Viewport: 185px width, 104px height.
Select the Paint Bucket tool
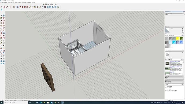click(x=35, y=7)
